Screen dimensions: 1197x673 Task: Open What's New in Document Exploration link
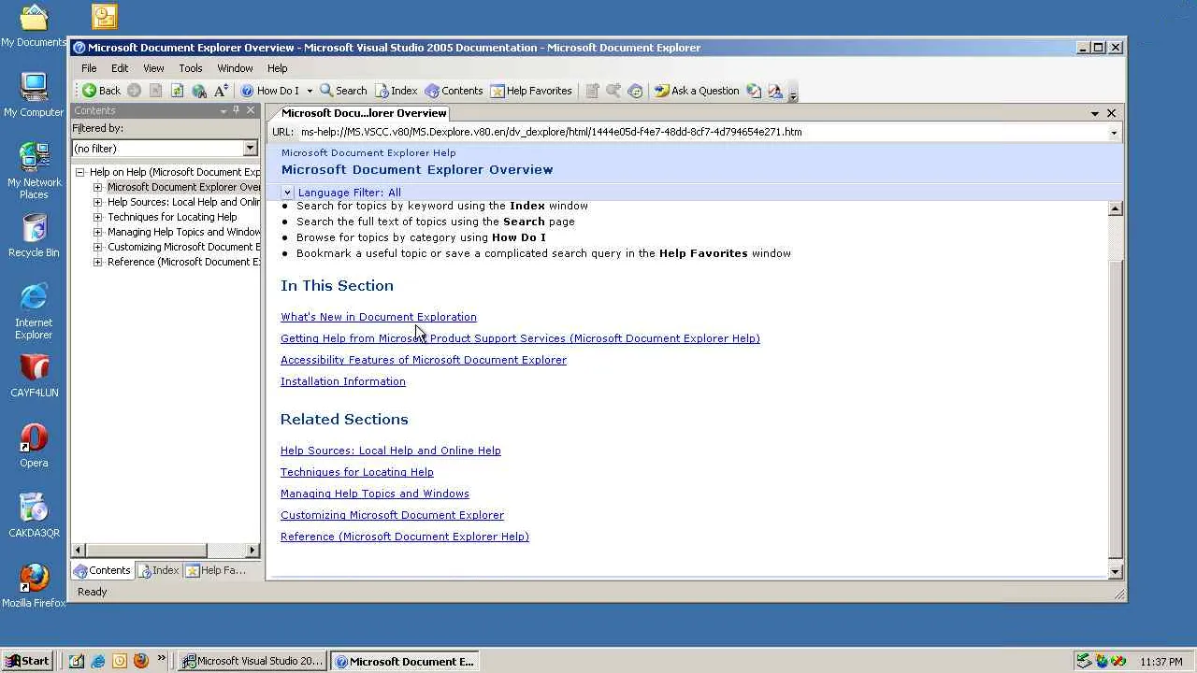tap(379, 317)
